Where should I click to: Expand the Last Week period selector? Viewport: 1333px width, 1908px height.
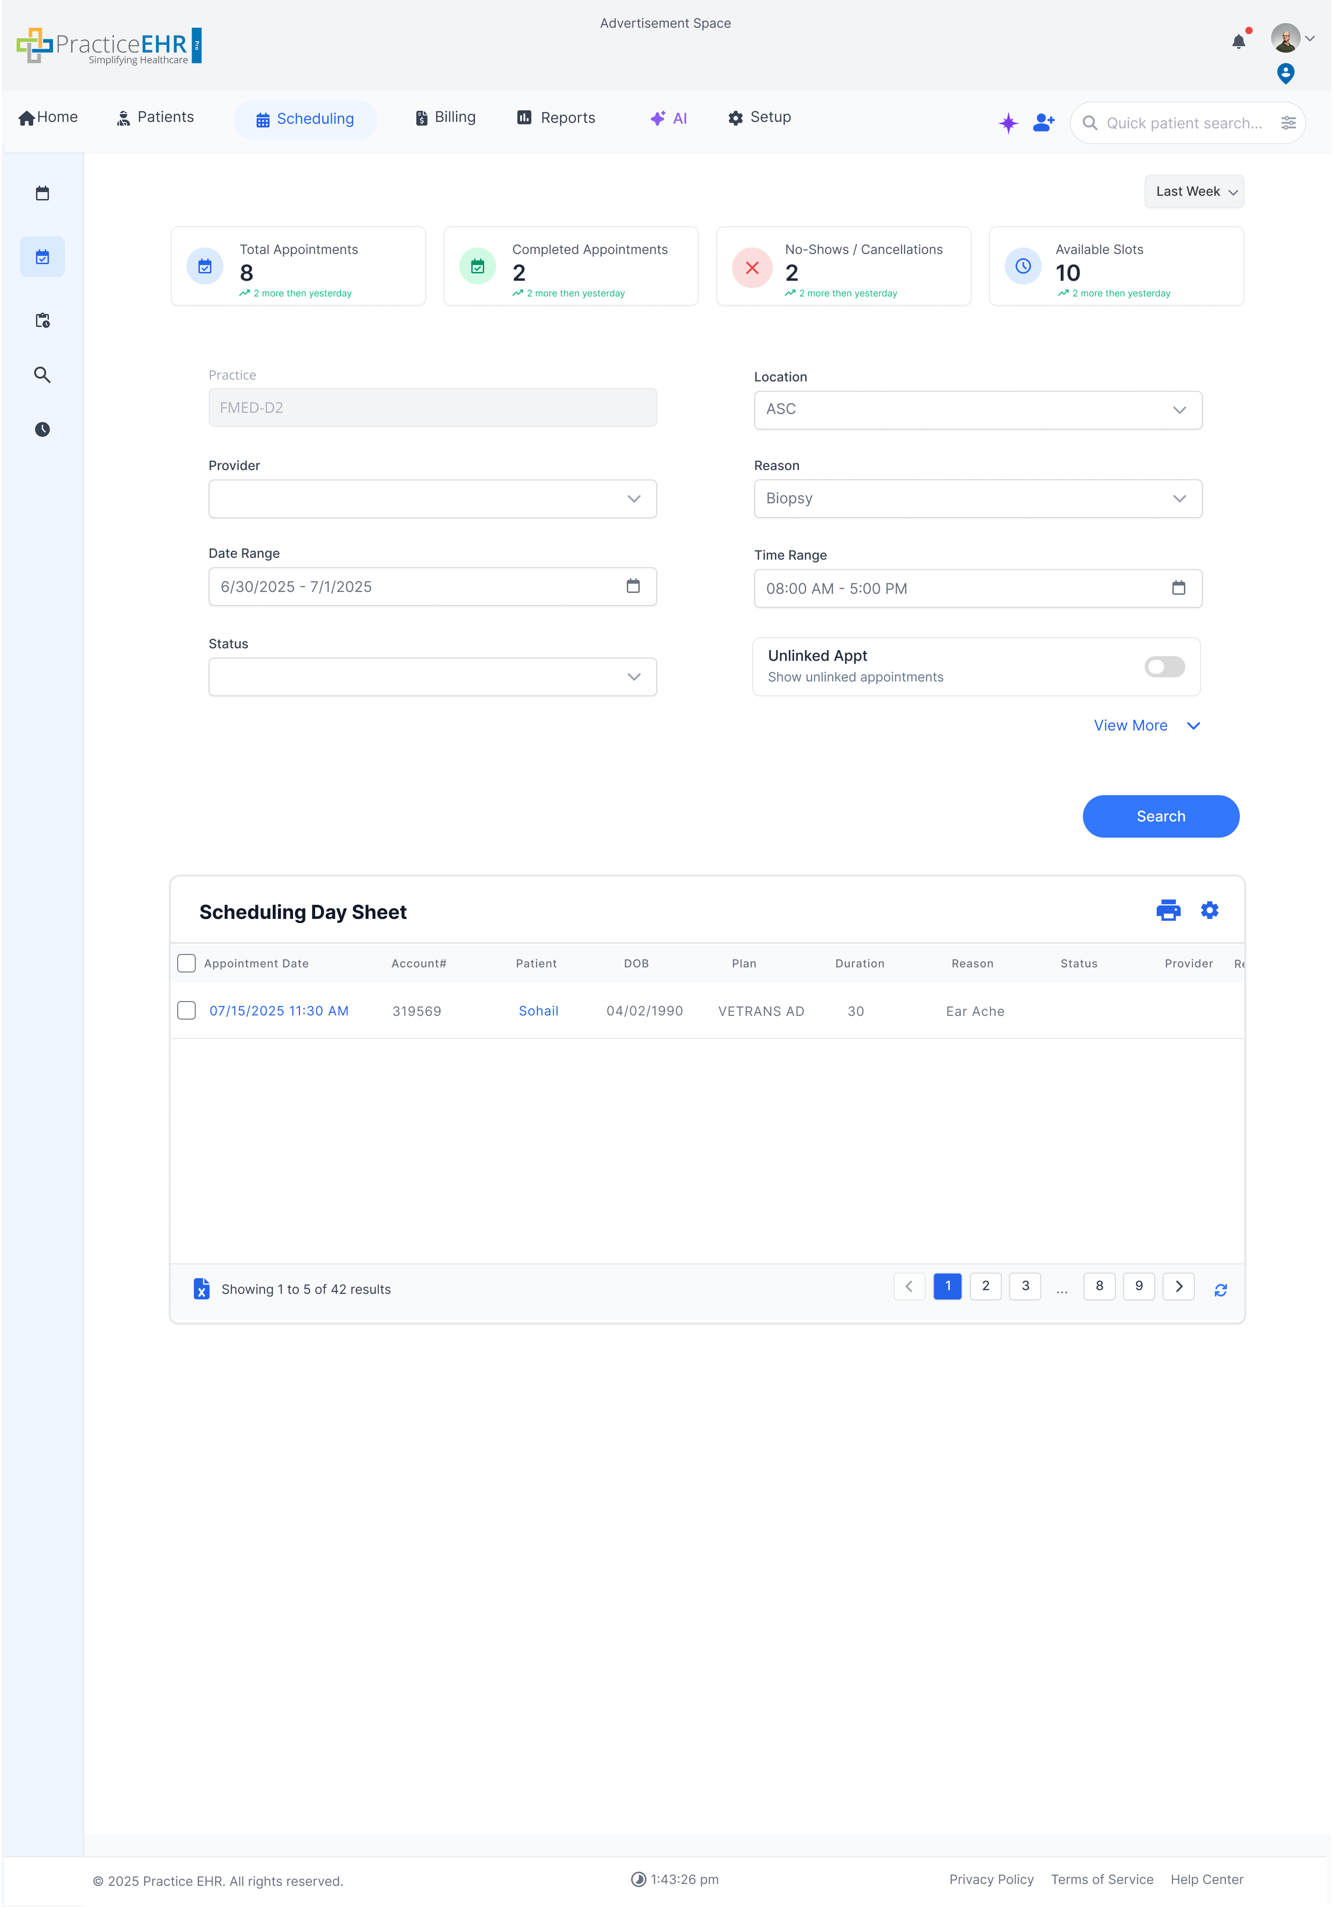coord(1194,191)
